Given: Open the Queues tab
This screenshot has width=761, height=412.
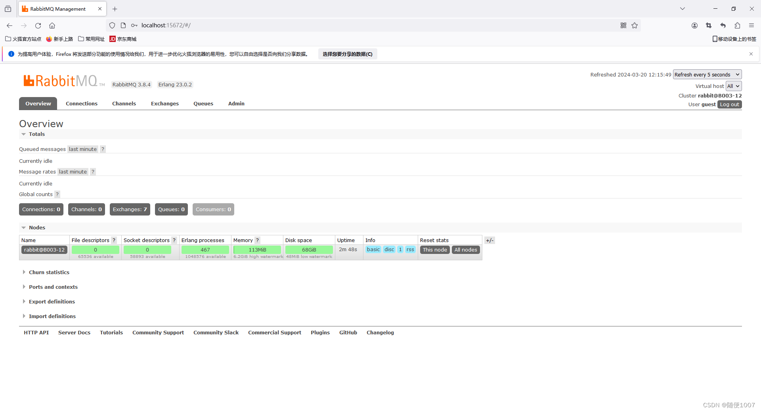Looking at the screenshot, I should pyautogui.click(x=203, y=103).
